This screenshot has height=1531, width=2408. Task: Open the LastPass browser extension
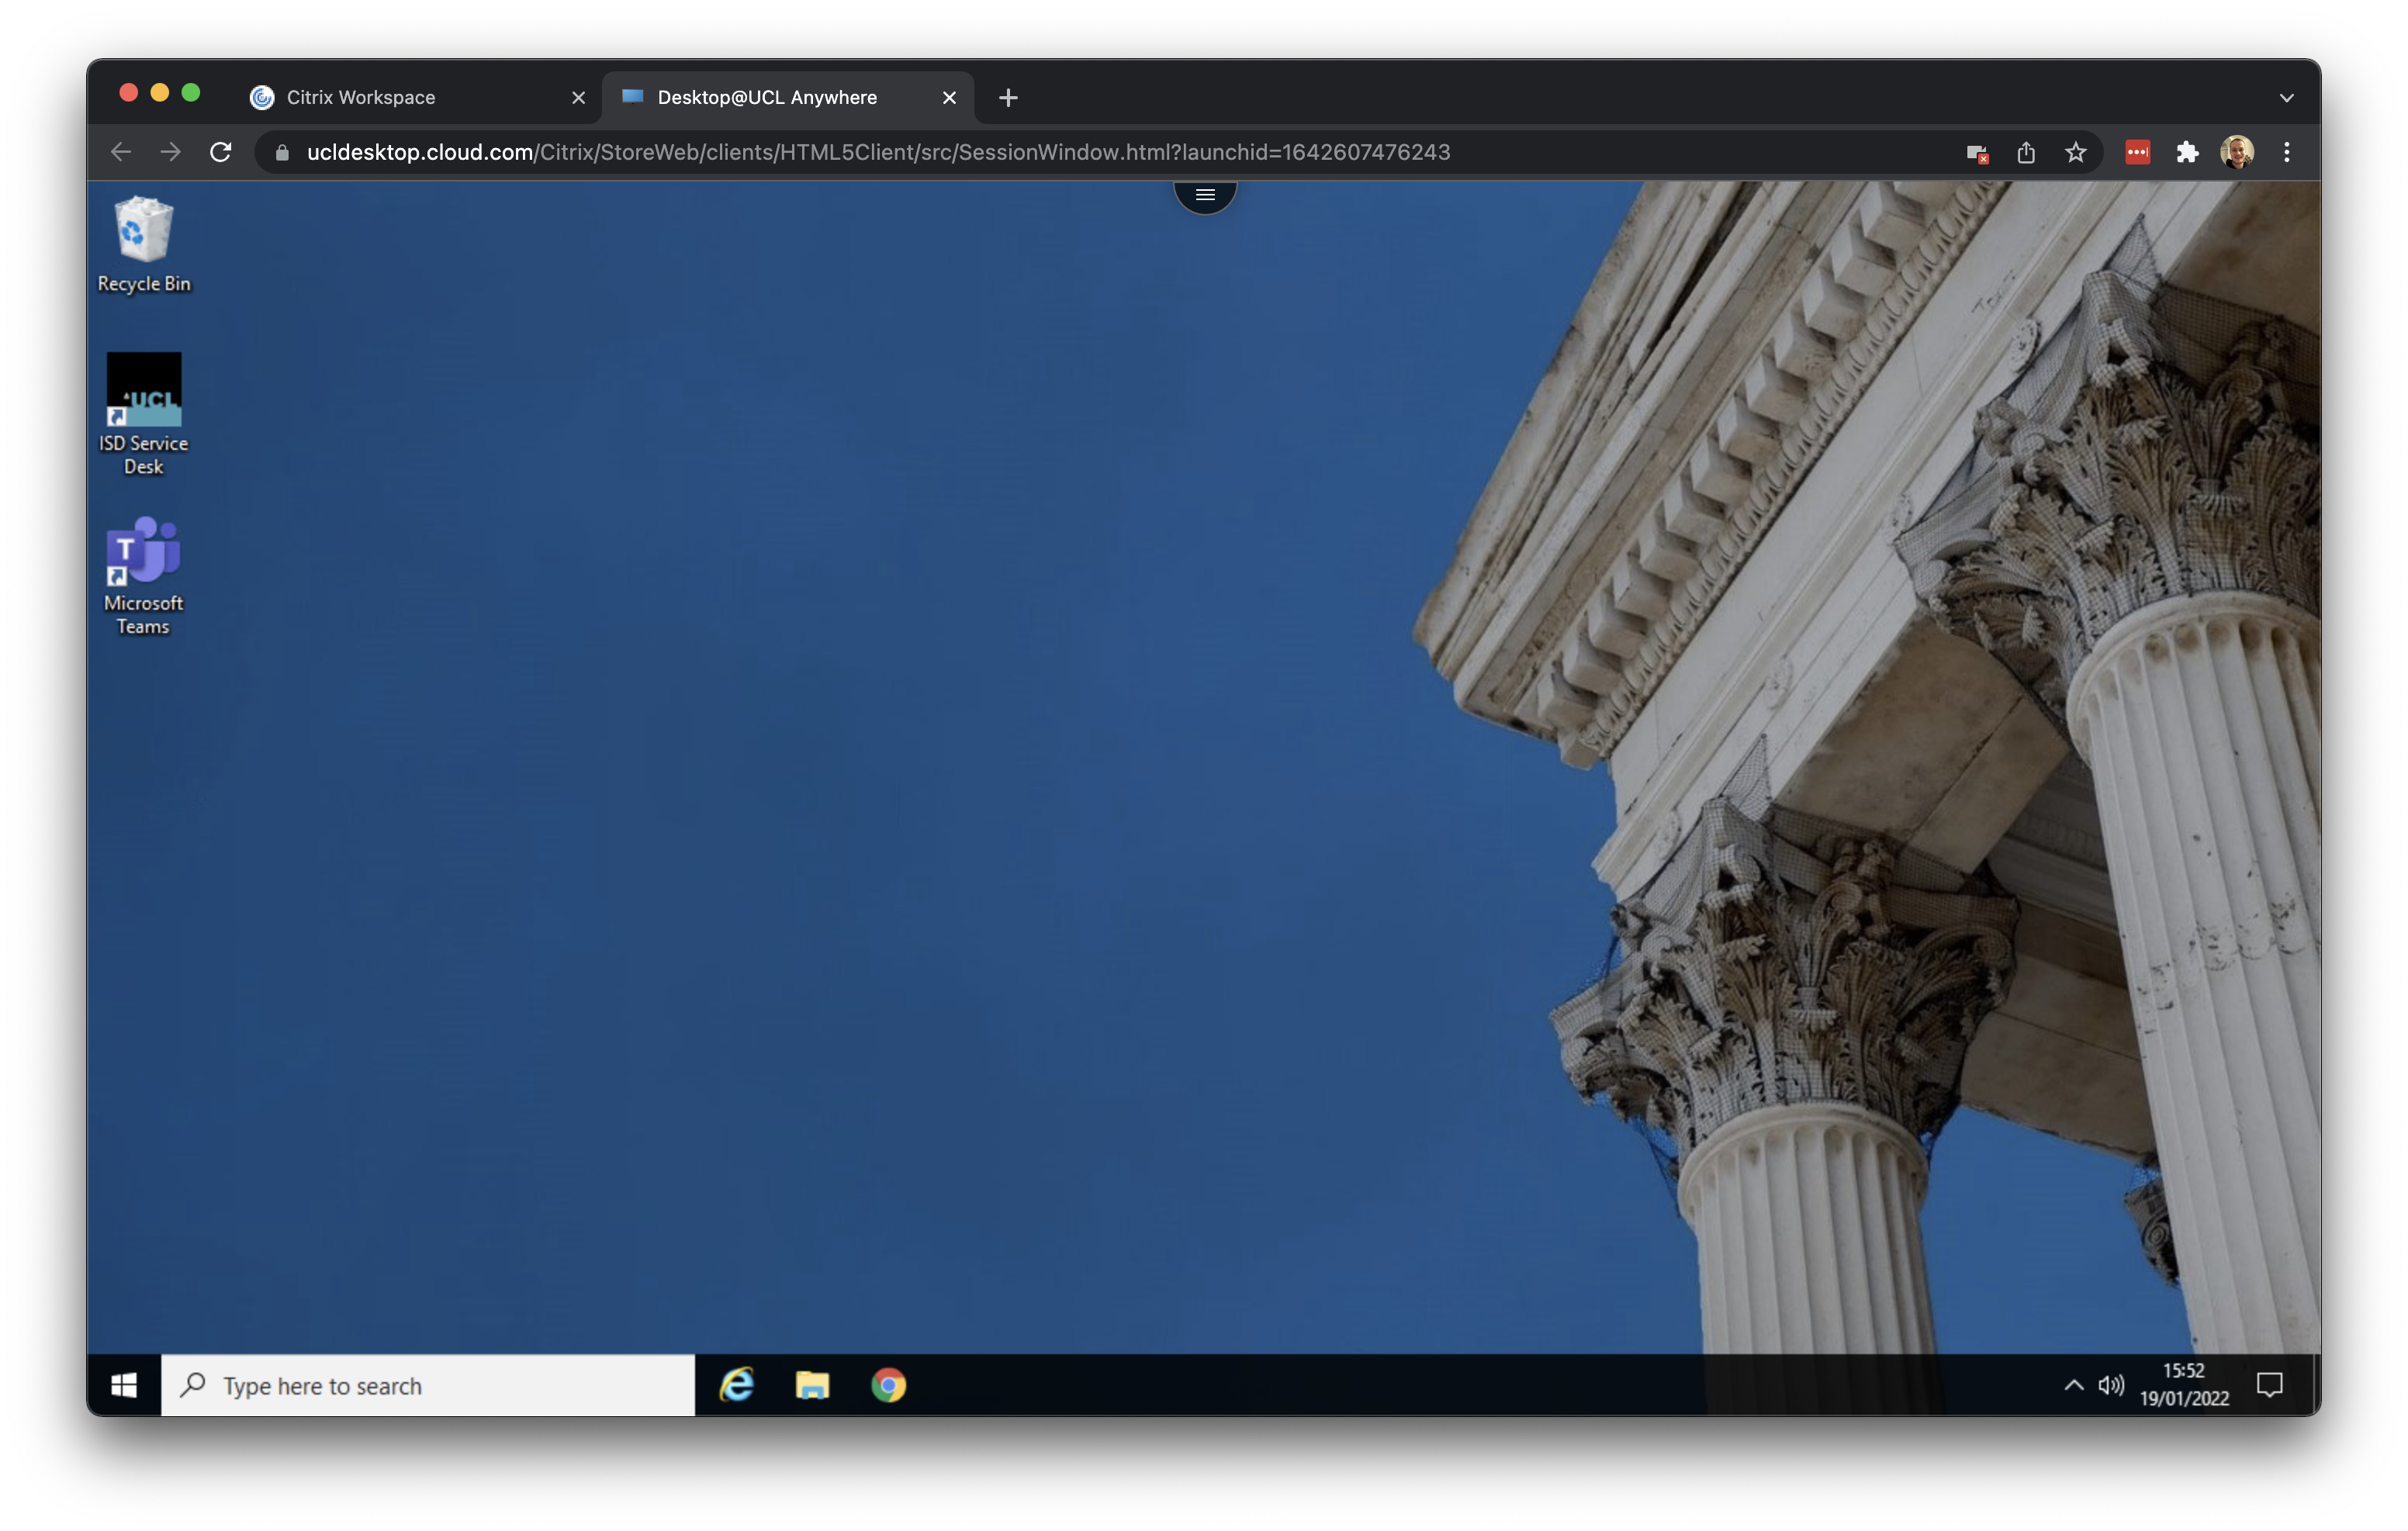(x=2137, y=152)
